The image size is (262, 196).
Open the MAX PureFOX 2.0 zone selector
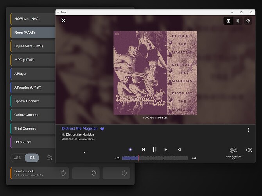click(233, 153)
